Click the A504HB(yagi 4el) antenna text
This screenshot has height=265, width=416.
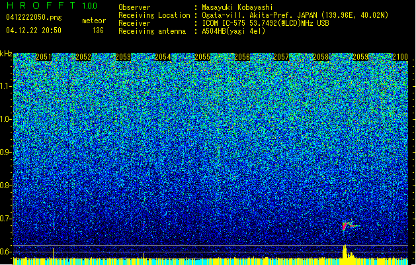(233, 31)
